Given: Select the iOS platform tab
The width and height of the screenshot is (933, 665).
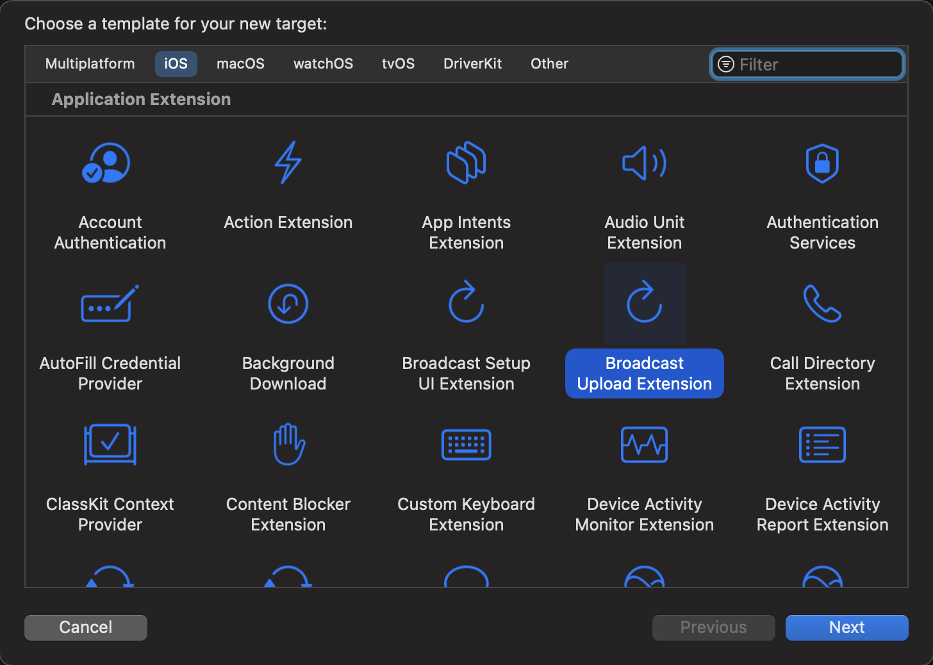Looking at the screenshot, I should click(x=176, y=64).
